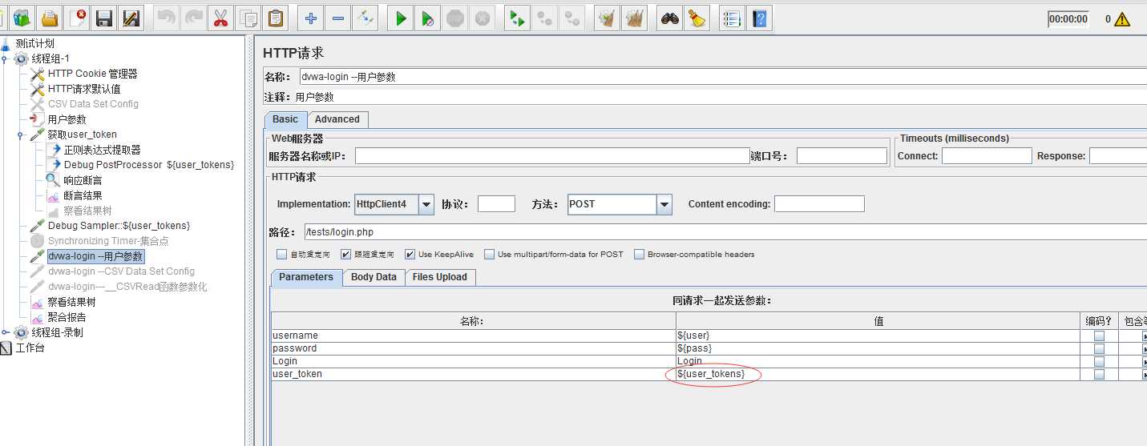Click the yellow warning triangle icon
The image size is (1147, 446).
[x=1121, y=19]
